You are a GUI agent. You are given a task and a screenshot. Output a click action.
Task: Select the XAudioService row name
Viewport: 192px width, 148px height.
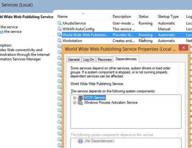74,23
